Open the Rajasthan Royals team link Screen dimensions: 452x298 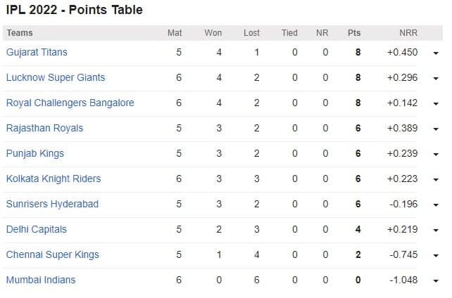click(x=44, y=128)
